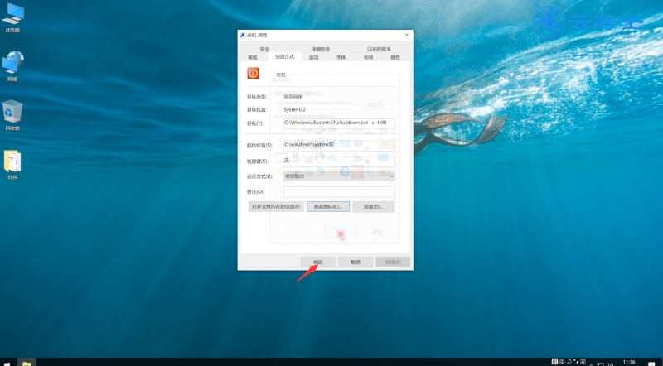Switch to the 常规 (General) tab

click(x=253, y=57)
